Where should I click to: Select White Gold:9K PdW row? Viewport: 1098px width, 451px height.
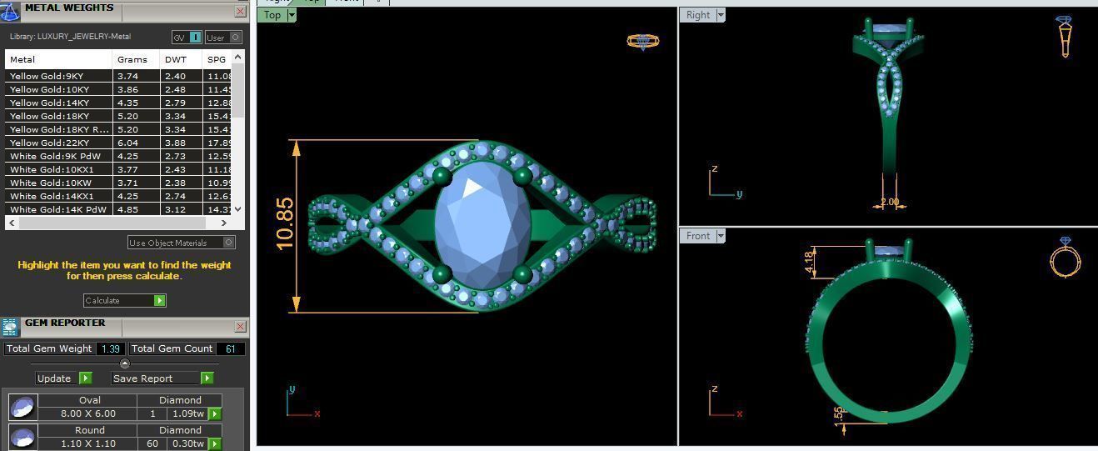(118, 156)
